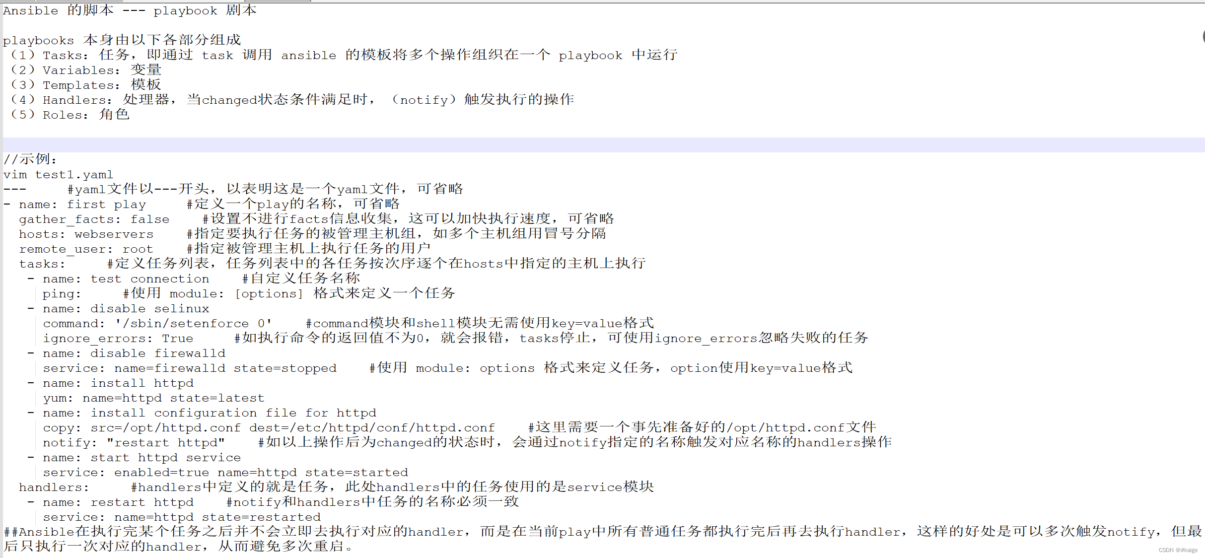This screenshot has width=1205, height=558.
Task: Click the '(4) Handlers: 处理器' line
Action: click(x=292, y=100)
